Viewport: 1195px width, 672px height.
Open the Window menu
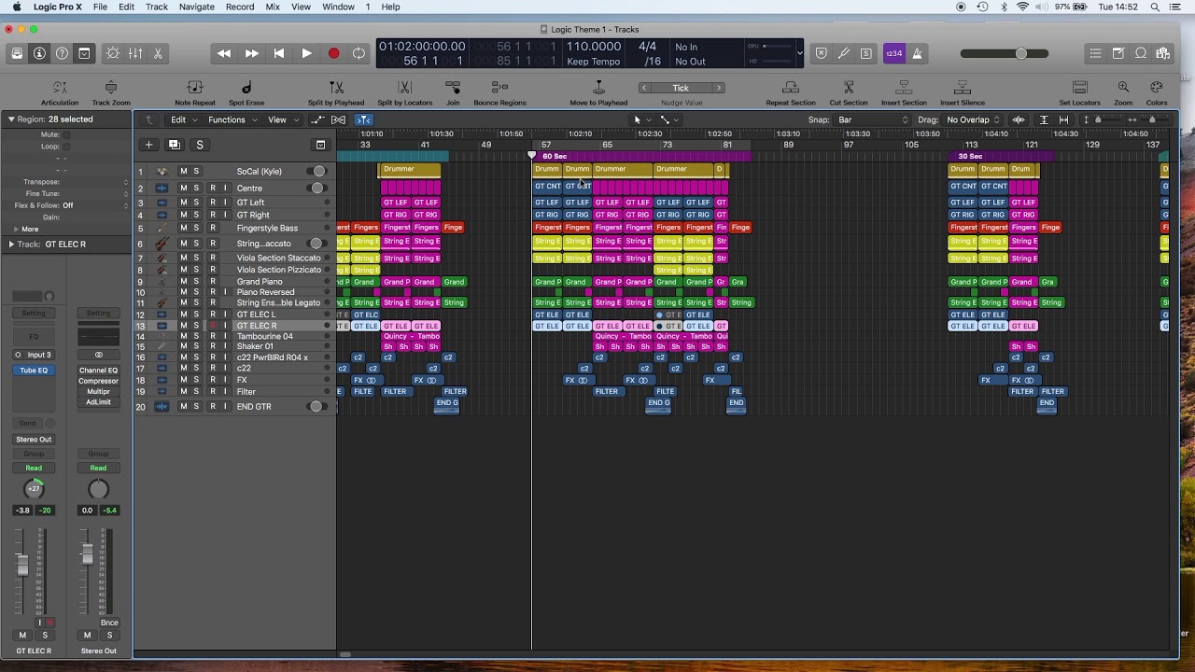click(x=338, y=7)
